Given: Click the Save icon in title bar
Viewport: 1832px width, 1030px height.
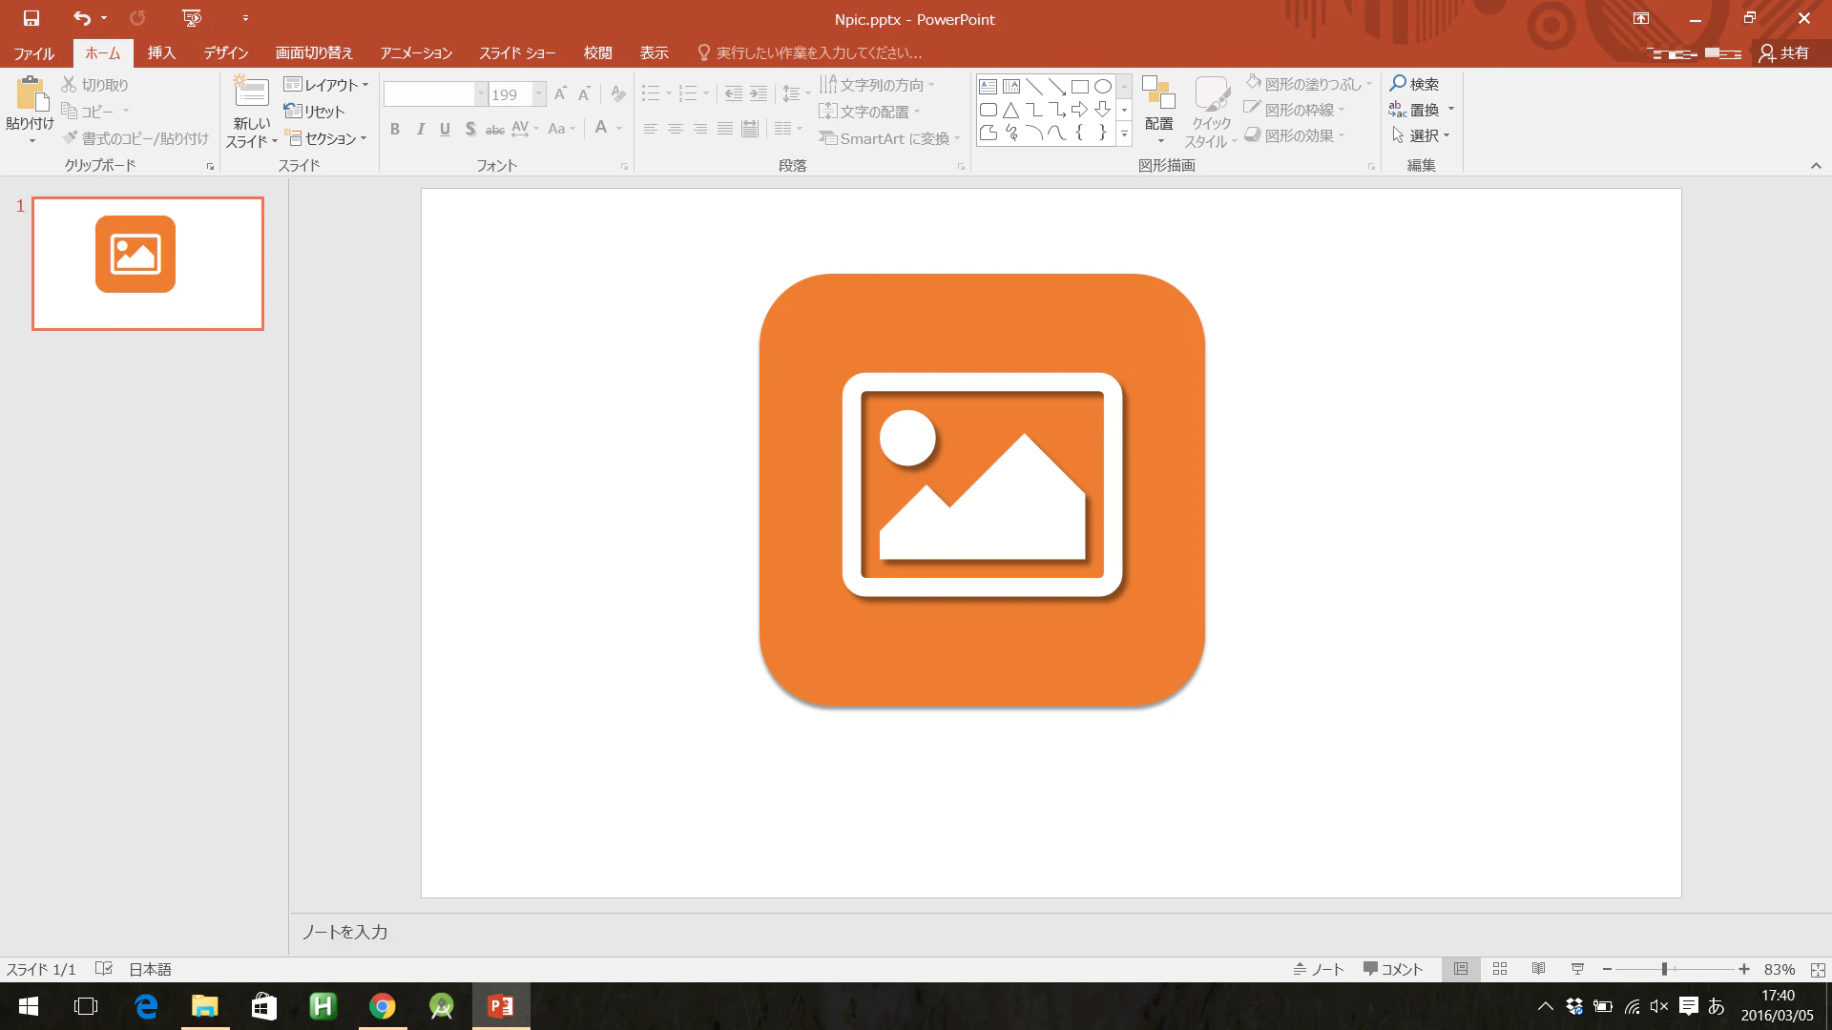Looking at the screenshot, I should (x=31, y=18).
